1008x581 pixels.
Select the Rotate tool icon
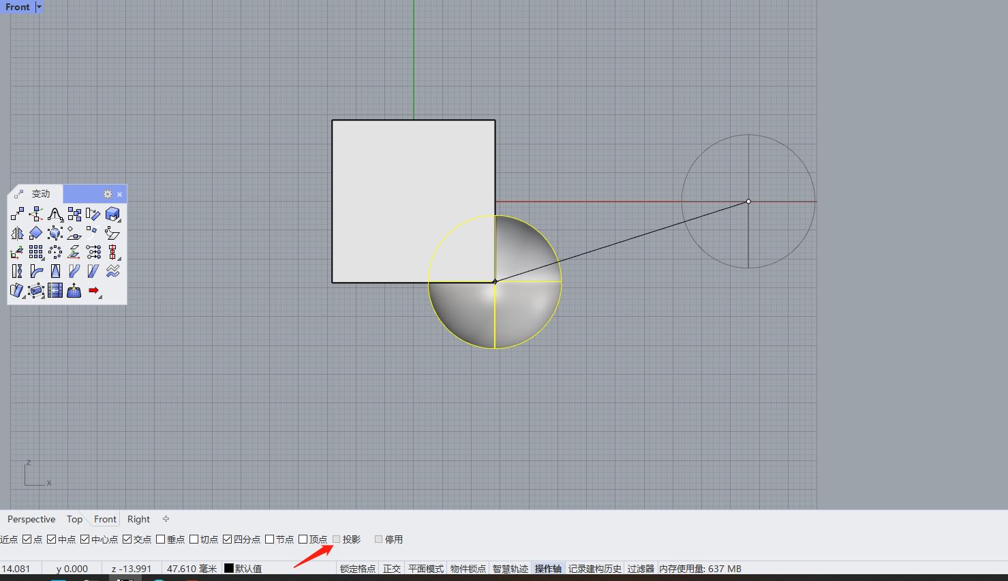(93, 215)
